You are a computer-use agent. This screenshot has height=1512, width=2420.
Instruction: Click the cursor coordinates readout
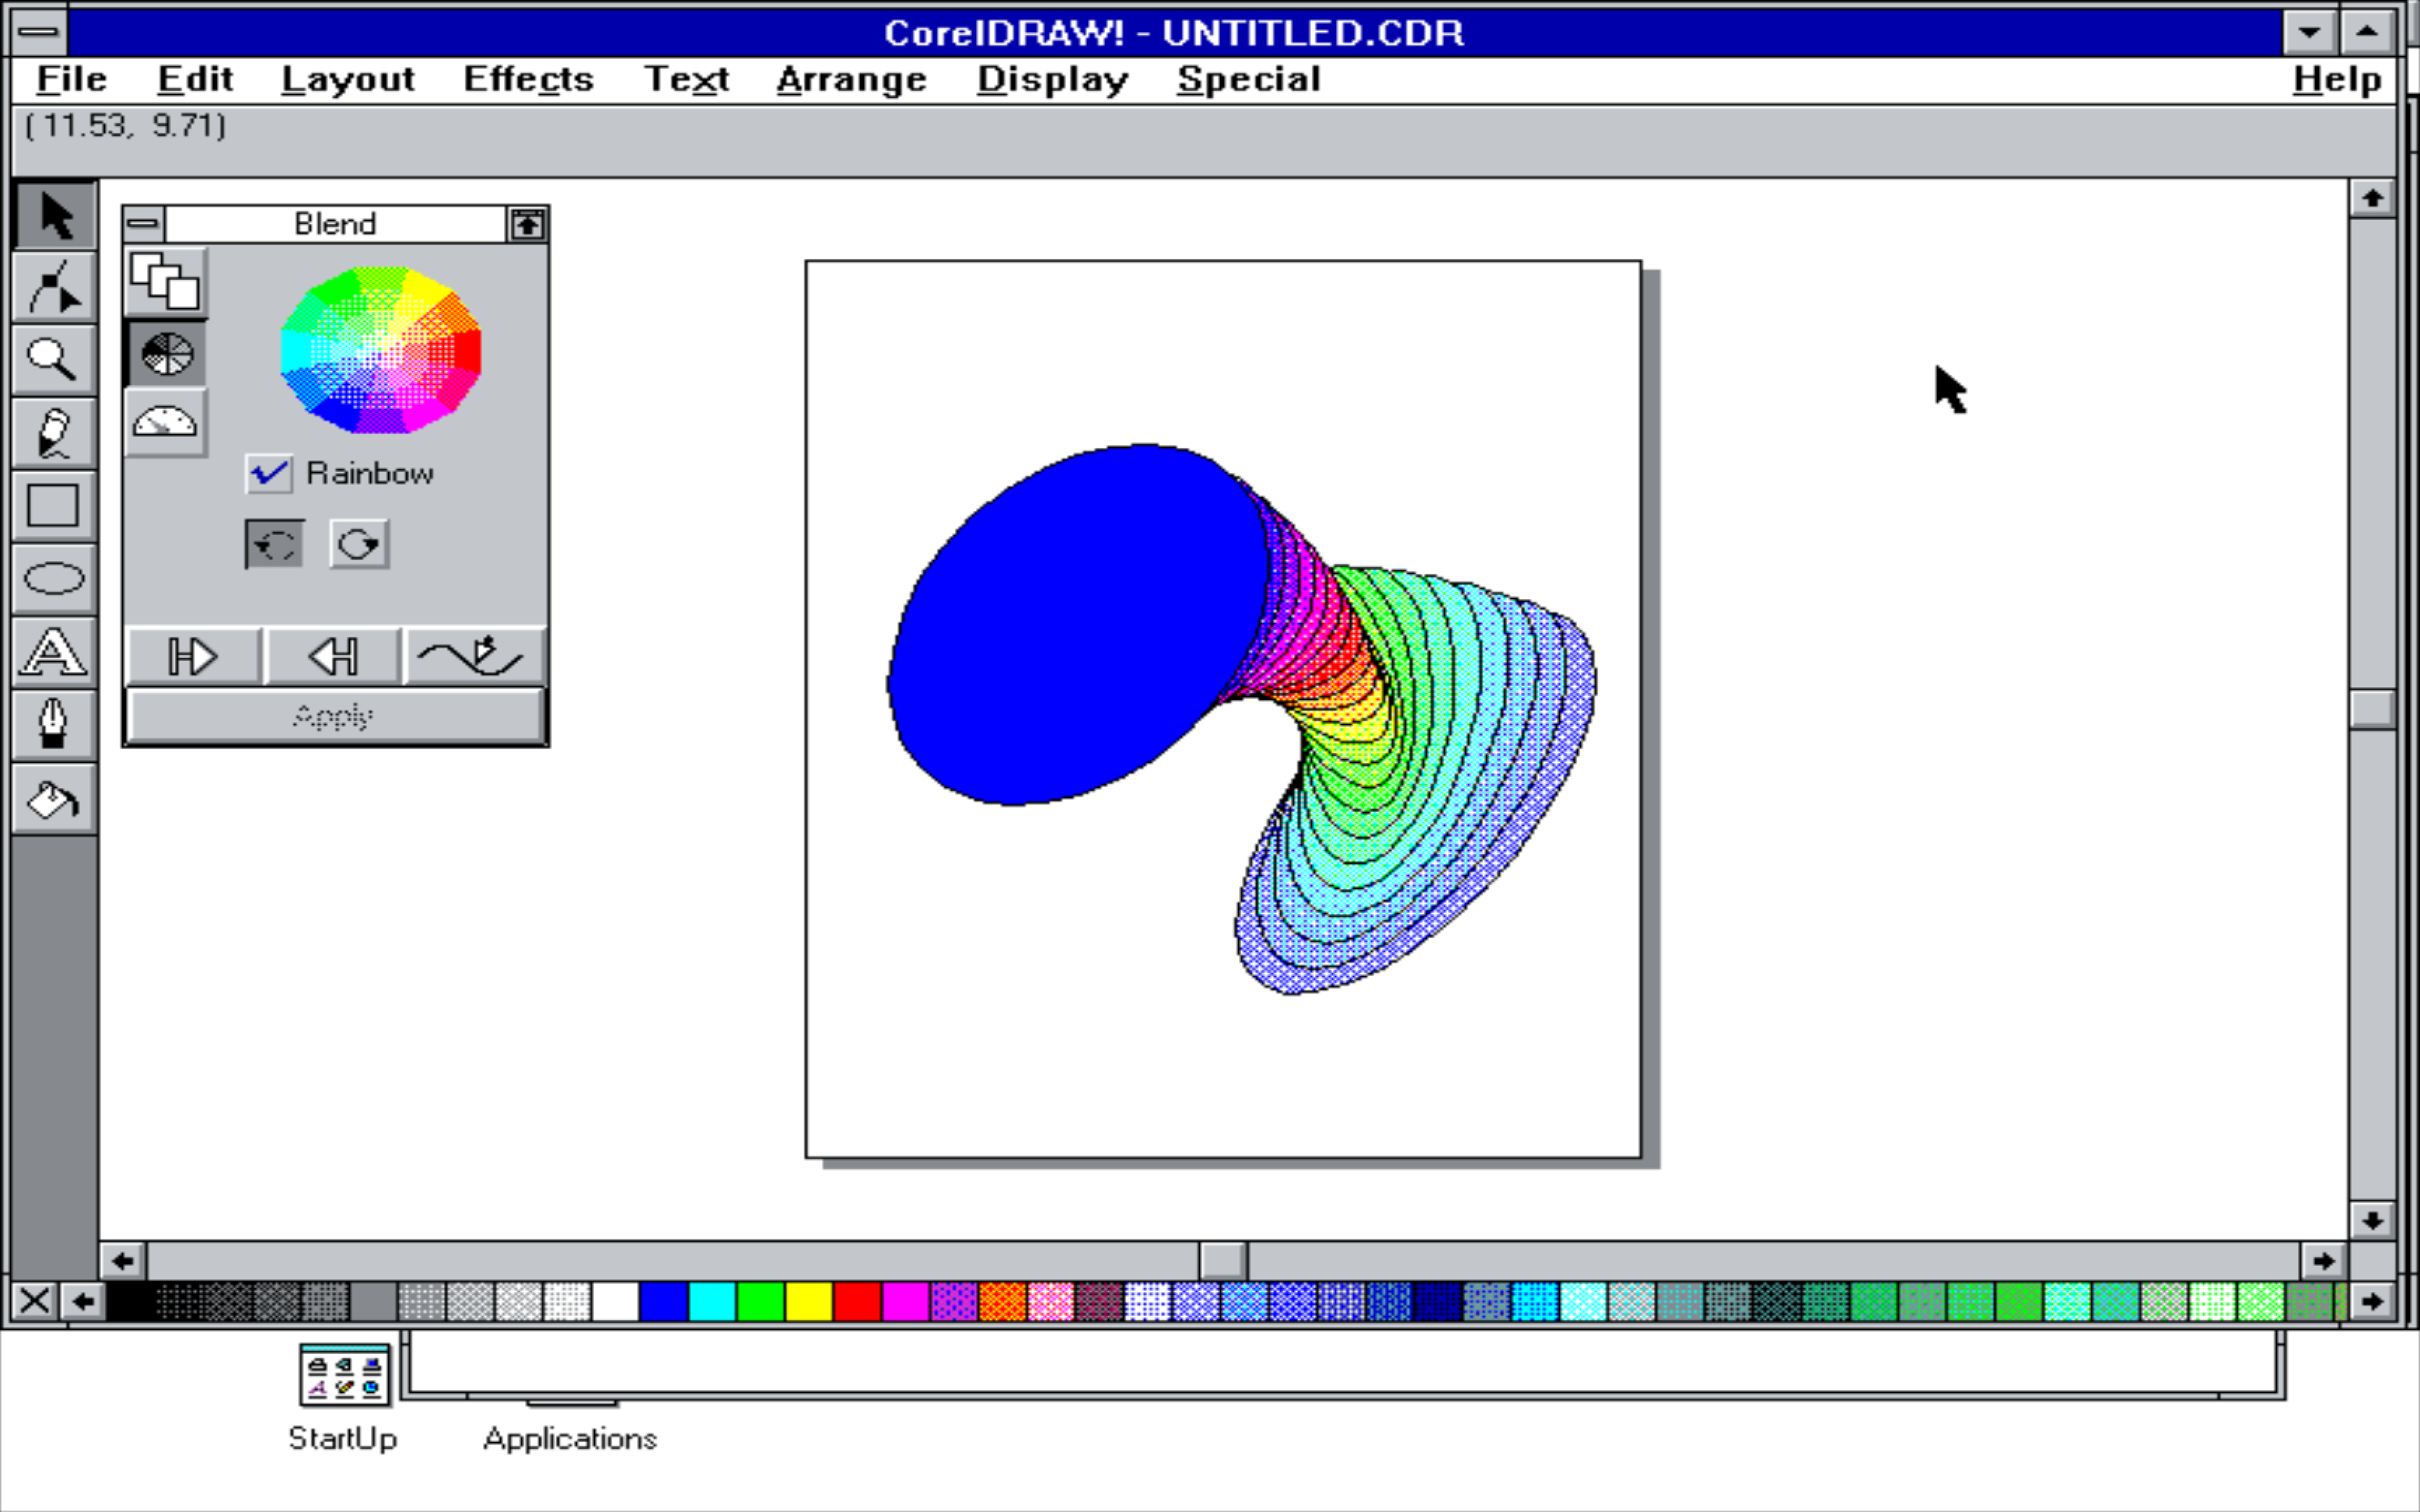[125, 125]
